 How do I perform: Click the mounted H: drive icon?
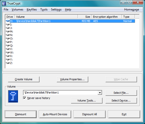coord(8,21)
